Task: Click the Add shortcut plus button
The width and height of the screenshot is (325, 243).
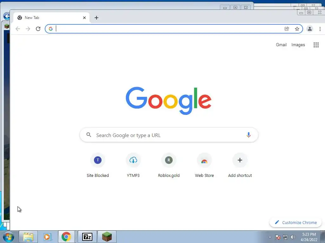Action: pyautogui.click(x=240, y=160)
